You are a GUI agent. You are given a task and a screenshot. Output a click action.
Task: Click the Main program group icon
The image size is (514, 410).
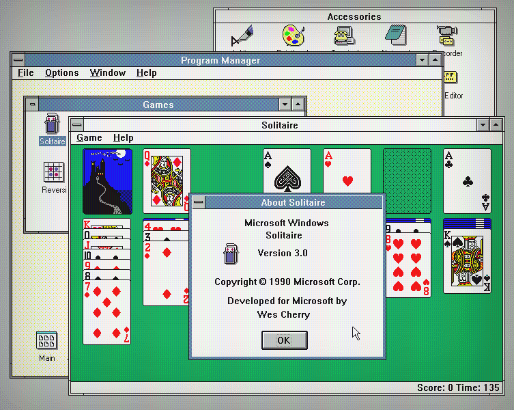[46, 341]
